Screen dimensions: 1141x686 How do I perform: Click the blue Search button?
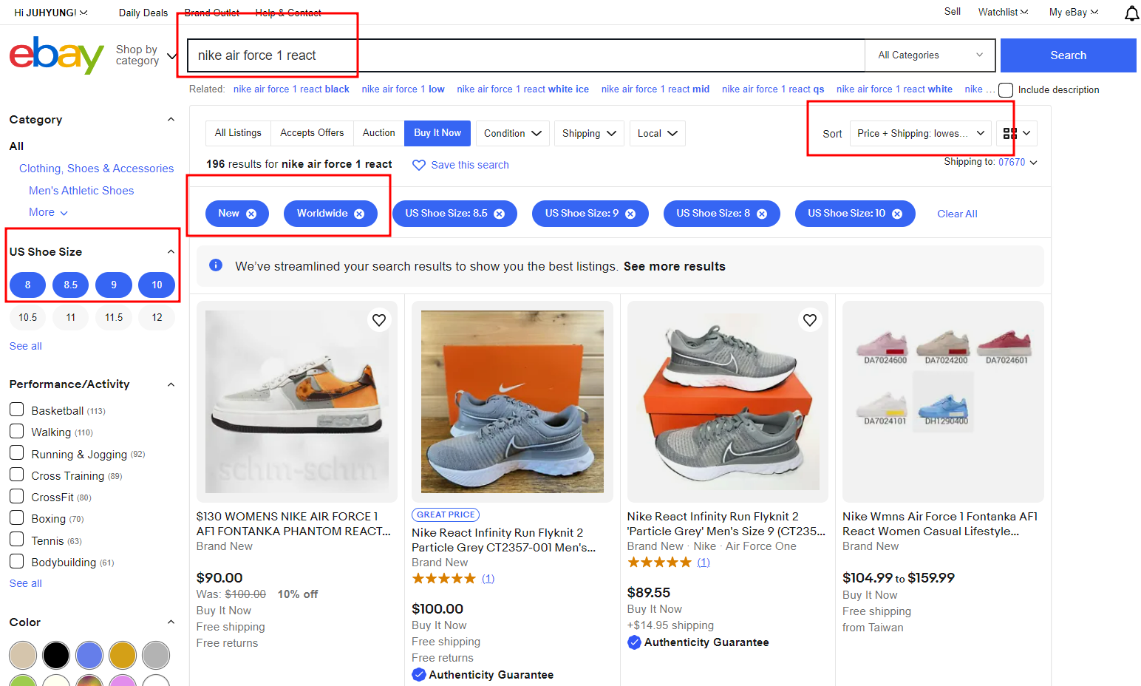(1069, 55)
